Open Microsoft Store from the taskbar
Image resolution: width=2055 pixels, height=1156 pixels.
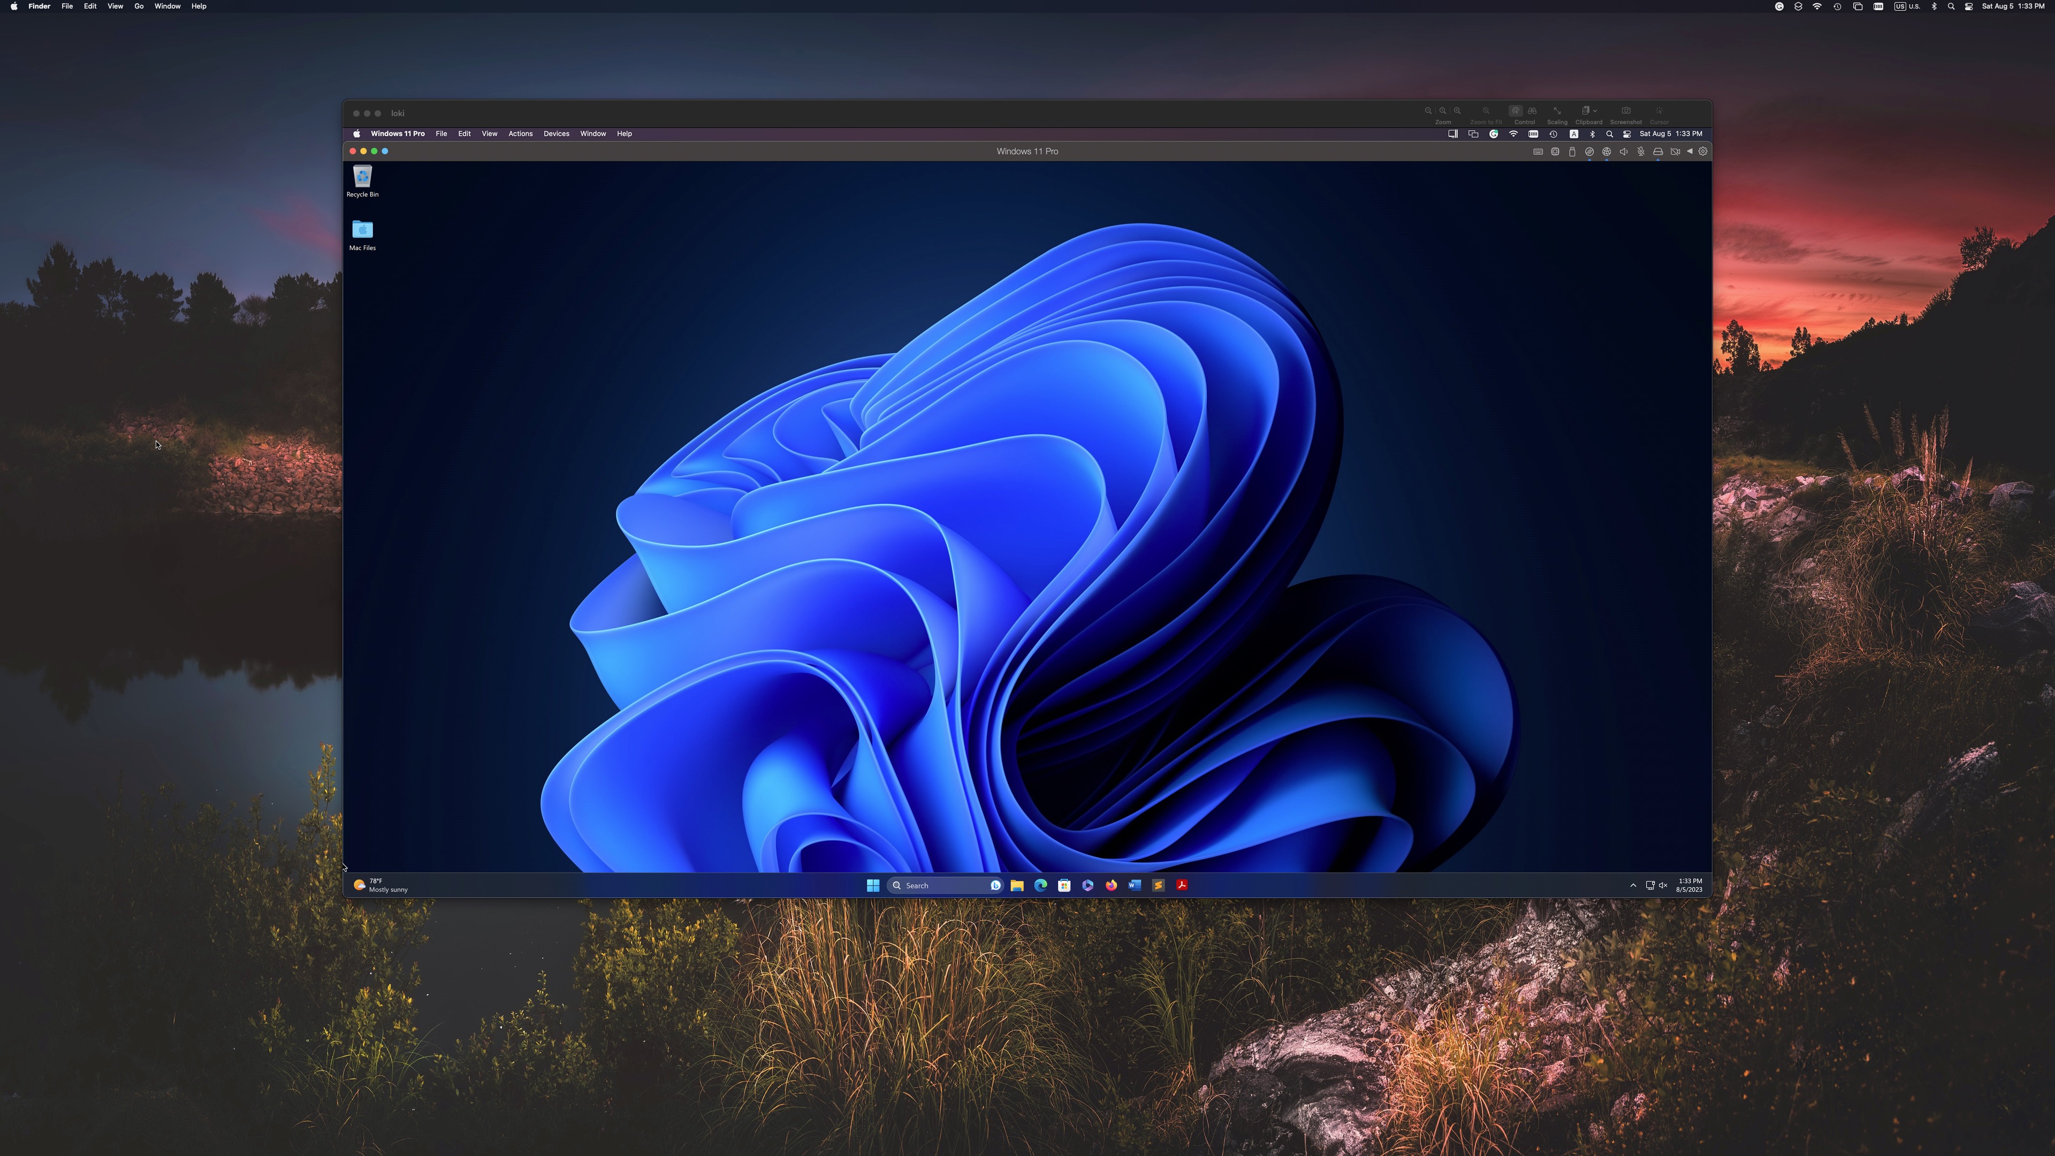[x=1063, y=885]
